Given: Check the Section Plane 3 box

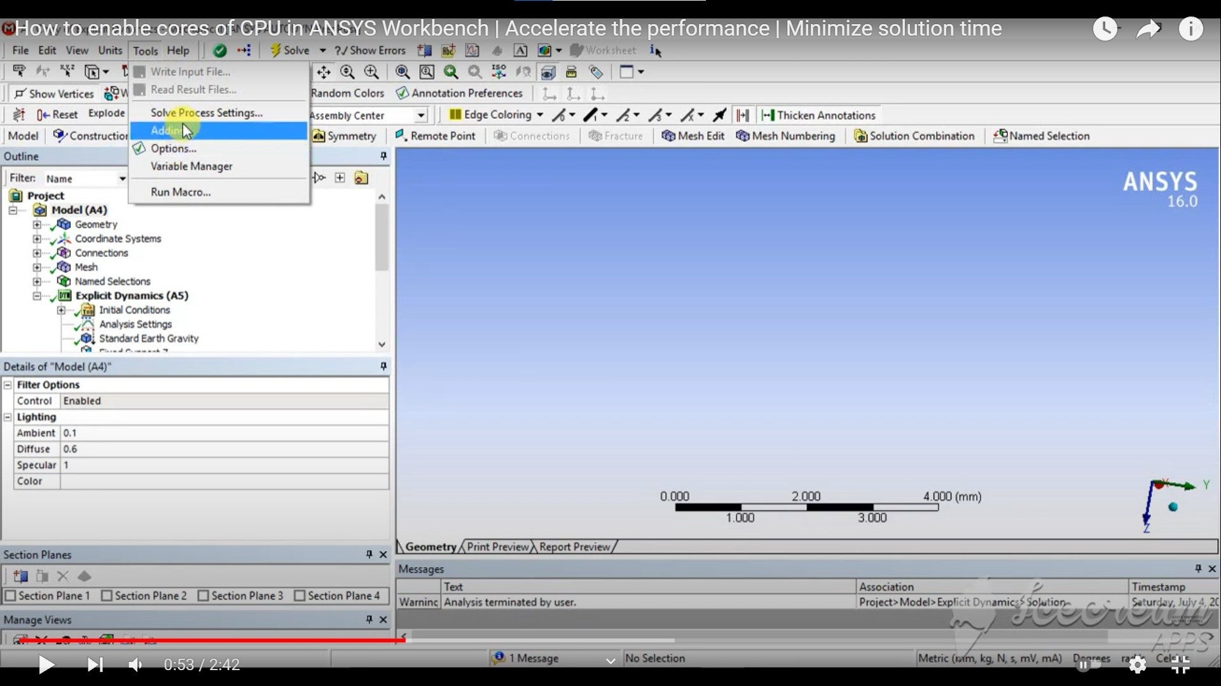Looking at the screenshot, I should [203, 596].
